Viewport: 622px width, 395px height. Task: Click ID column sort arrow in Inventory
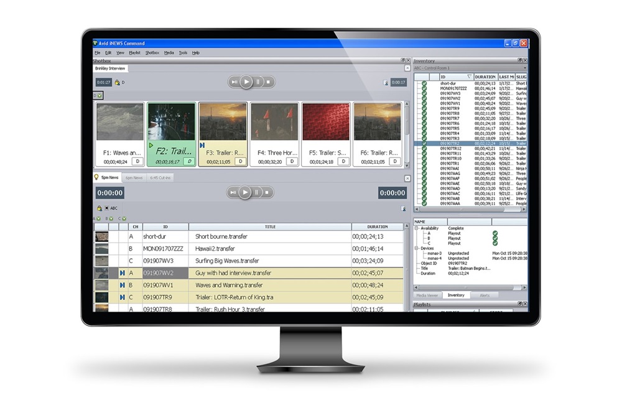[469, 77]
